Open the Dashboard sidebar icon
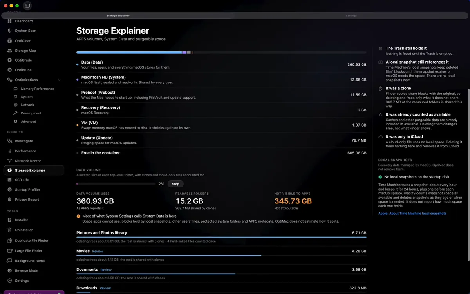470x294 pixels. point(10,21)
